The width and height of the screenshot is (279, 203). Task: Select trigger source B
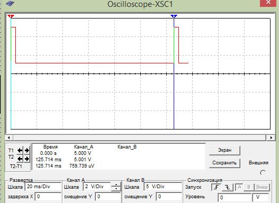click(x=249, y=187)
